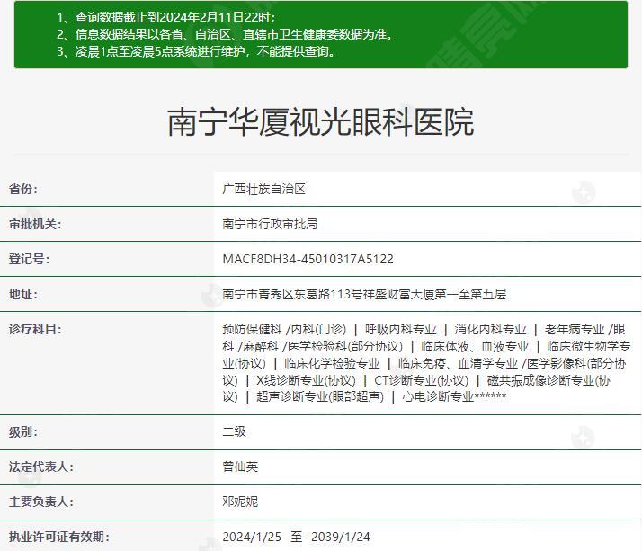The height and width of the screenshot is (551, 642).
Task: Select the 执业许可证有效期 label
Action: tap(59, 538)
